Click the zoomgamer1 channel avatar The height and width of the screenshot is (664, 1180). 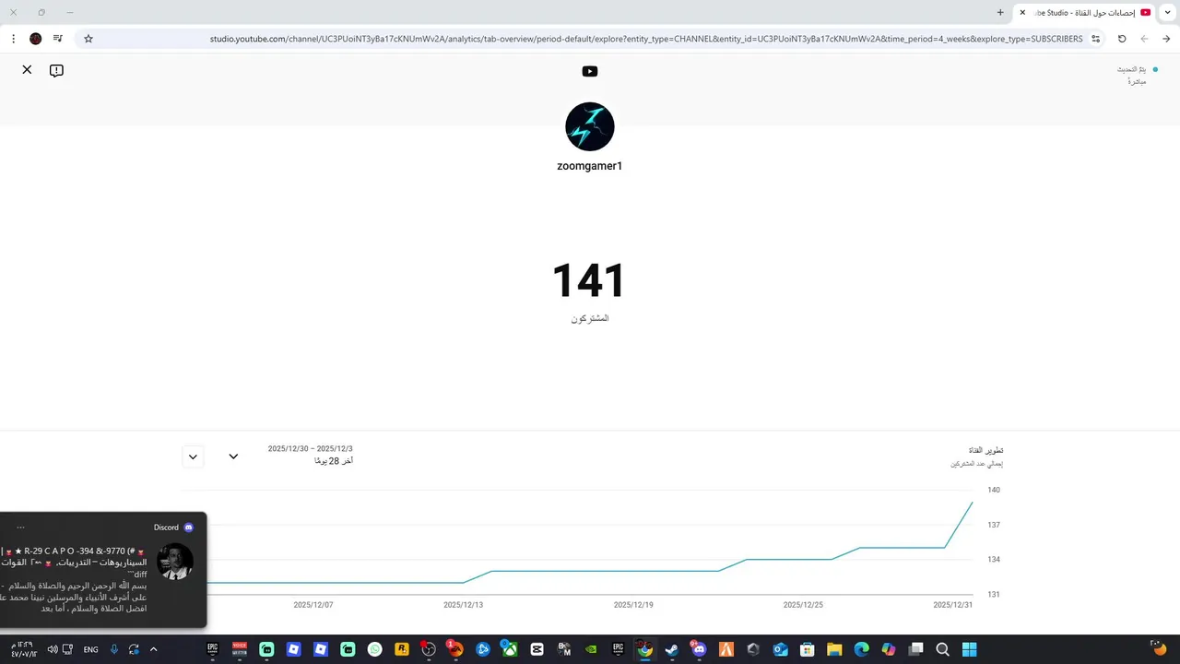click(590, 126)
